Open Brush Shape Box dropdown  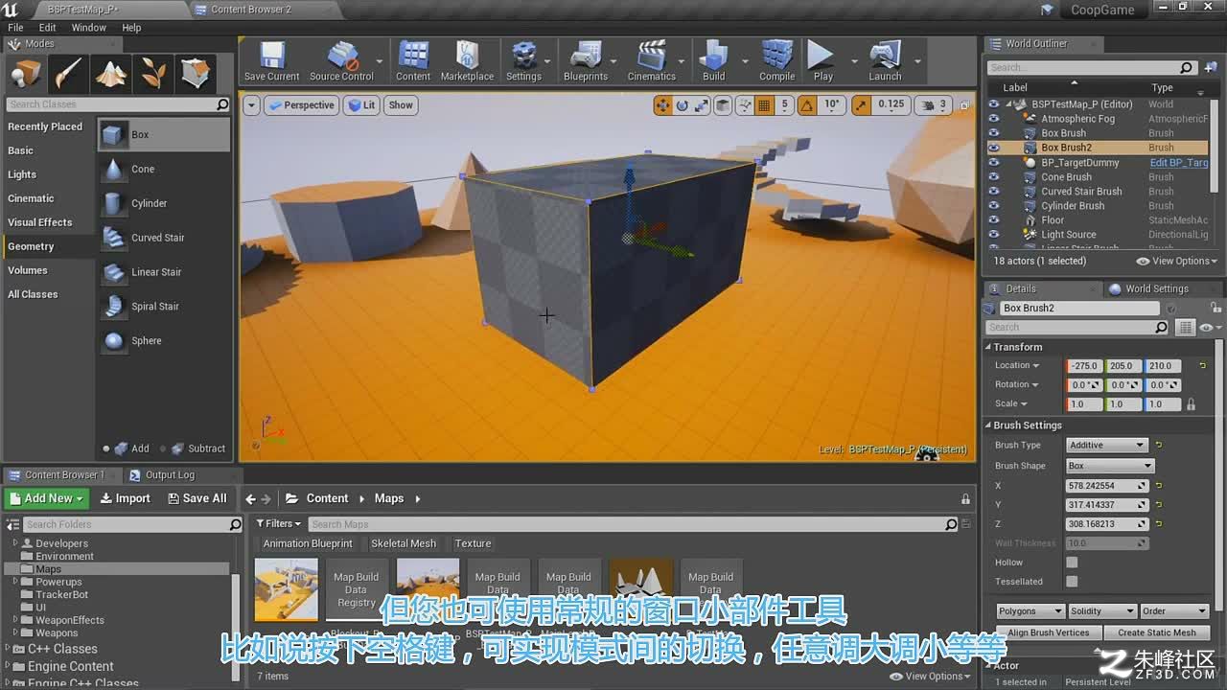coord(1110,466)
